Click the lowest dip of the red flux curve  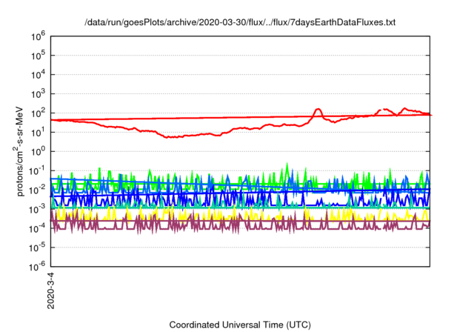pyautogui.click(x=170, y=137)
